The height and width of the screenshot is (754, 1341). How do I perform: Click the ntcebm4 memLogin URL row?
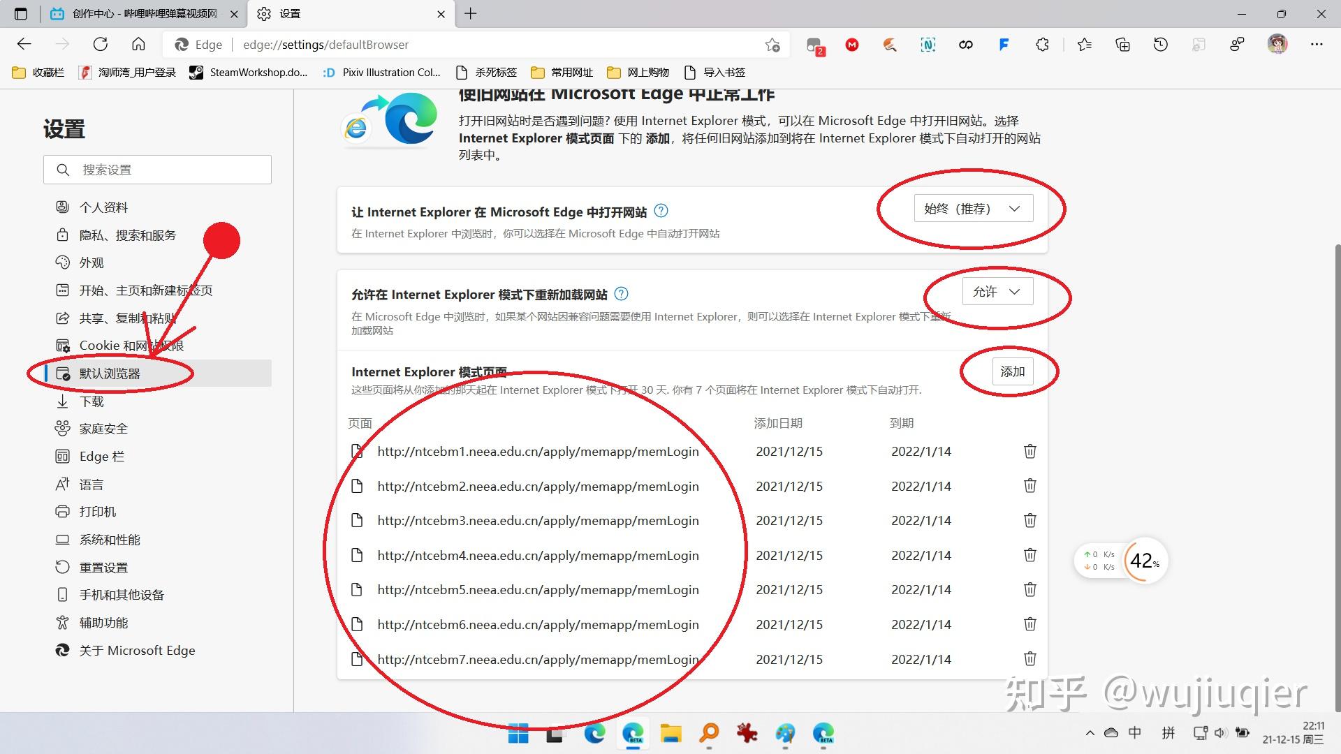click(x=538, y=555)
